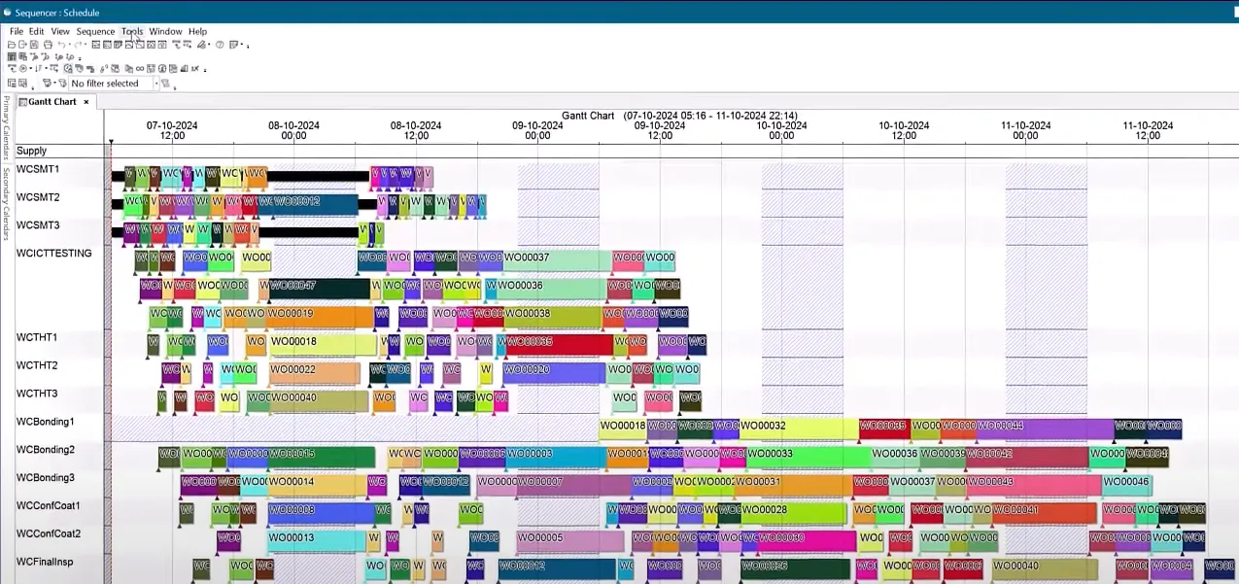Select green WO00033 bar in WCBonding2 row
This screenshot has height=584, width=1239.
coord(809,457)
